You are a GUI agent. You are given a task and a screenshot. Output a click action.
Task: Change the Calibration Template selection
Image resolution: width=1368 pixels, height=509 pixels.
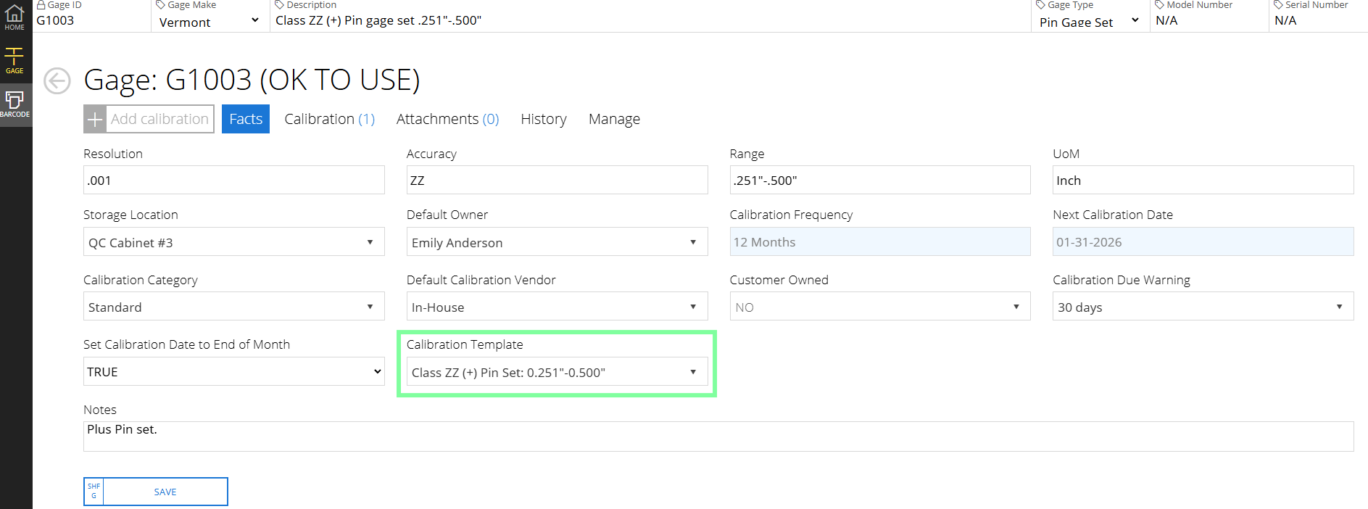pos(556,372)
